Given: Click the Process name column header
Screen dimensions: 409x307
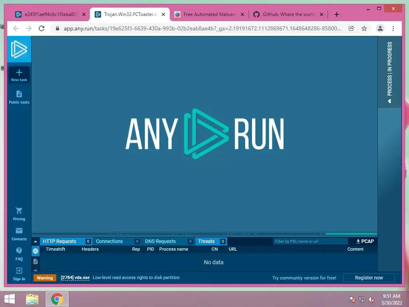Looking at the screenshot, I should point(174,249).
